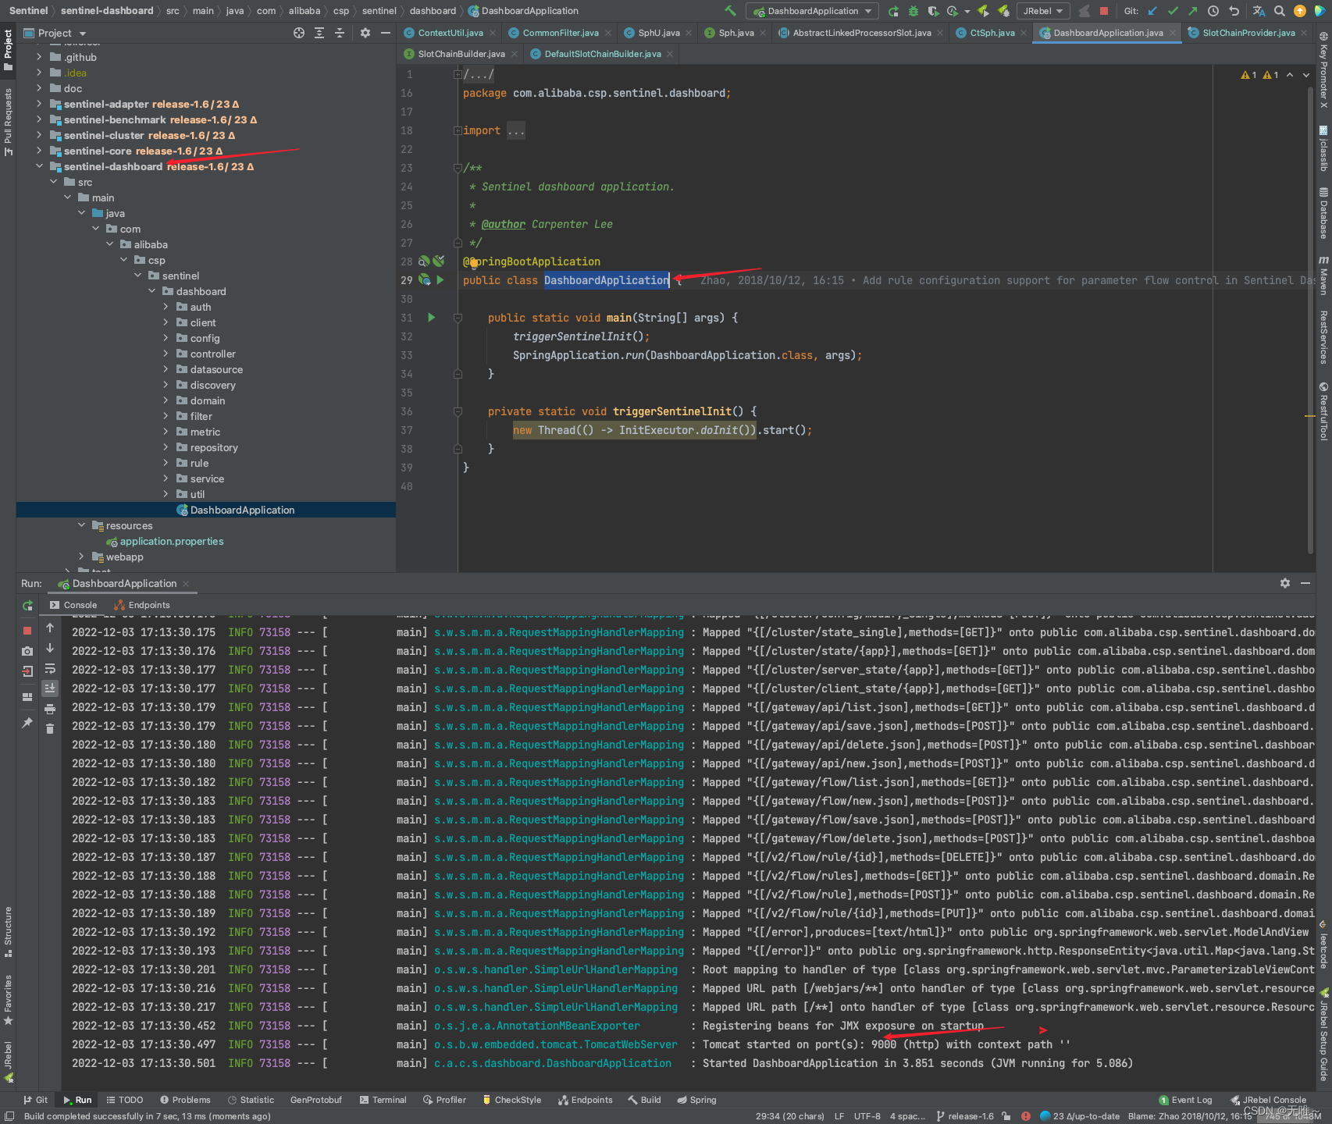This screenshot has height=1124, width=1332.
Task: Click the red stop button in Run panel
Action: click(x=27, y=630)
